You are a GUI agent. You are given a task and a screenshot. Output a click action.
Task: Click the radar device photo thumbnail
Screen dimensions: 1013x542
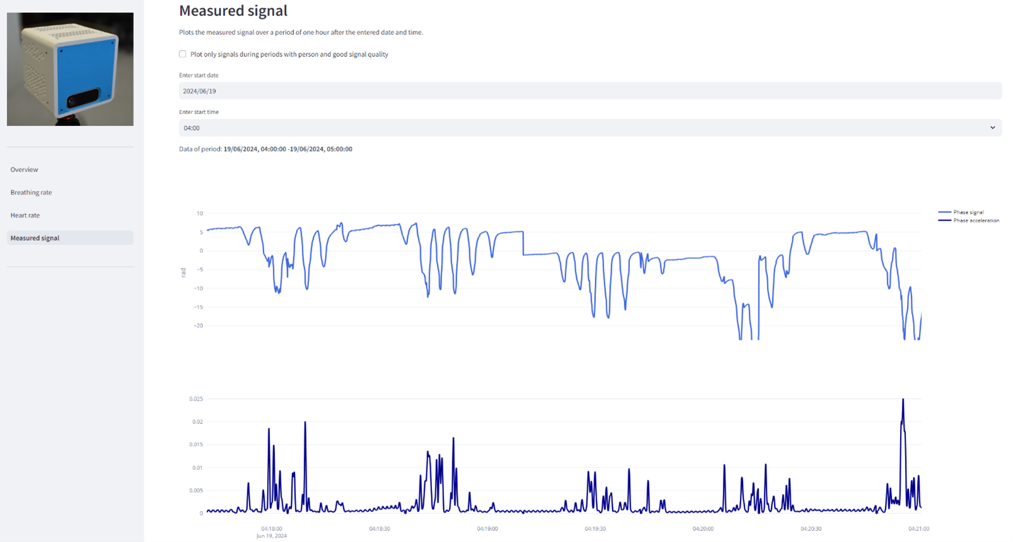(x=70, y=69)
